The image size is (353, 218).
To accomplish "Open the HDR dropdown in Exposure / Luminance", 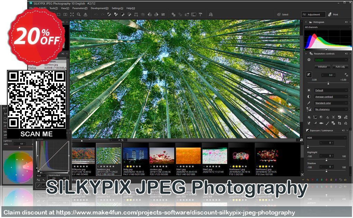I will coord(326,138).
